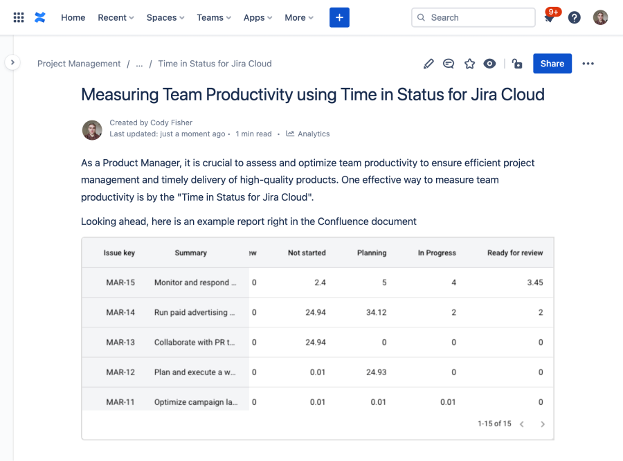Open the app switcher grid icon
623x461 pixels.
19,17
